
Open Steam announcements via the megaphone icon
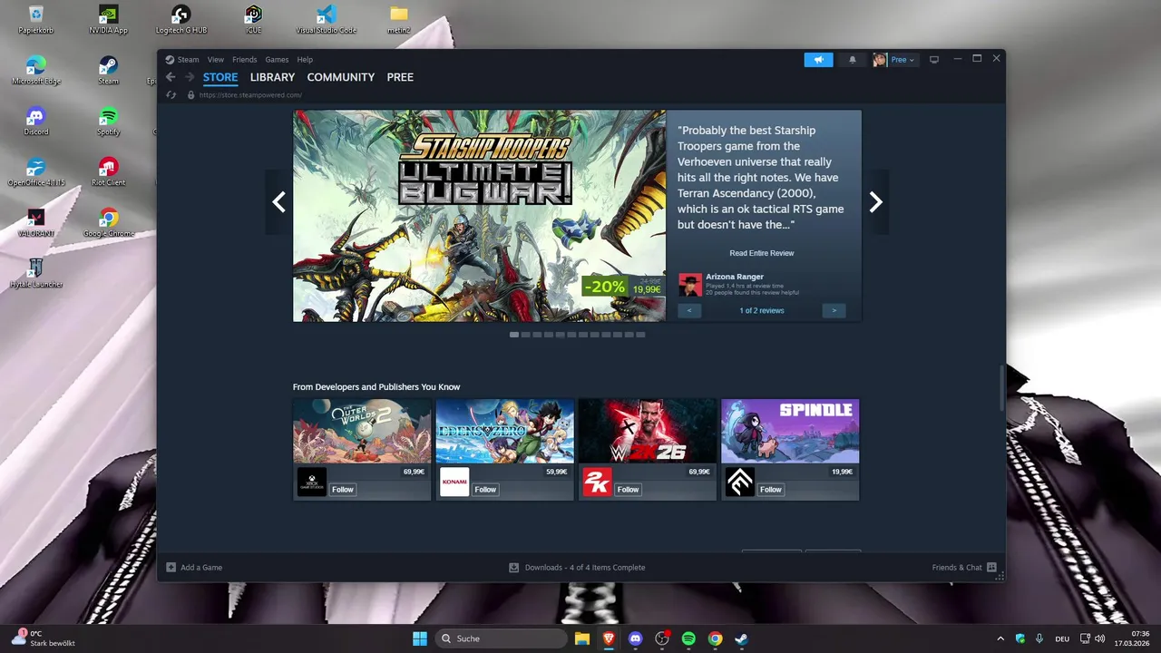coord(818,60)
